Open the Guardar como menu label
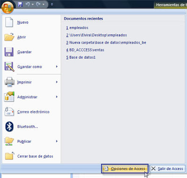The height and width of the screenshot is (178, 187). pyautogui.click(x=29, y=67)
